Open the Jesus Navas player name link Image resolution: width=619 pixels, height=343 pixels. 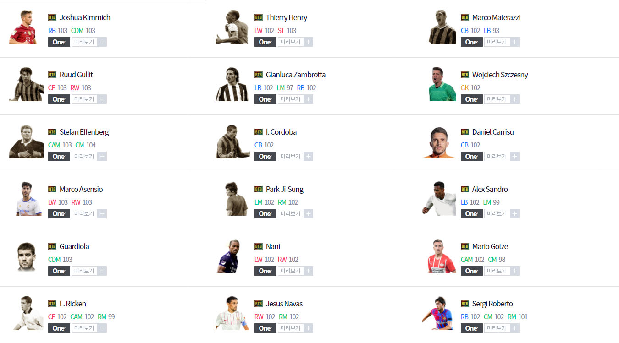point(284,304)
